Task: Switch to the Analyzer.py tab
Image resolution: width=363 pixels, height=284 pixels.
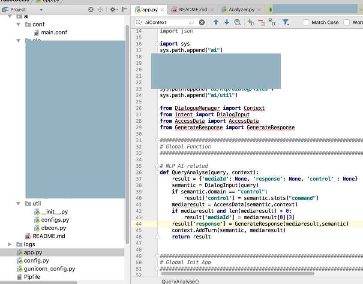Action: (241, 9)
